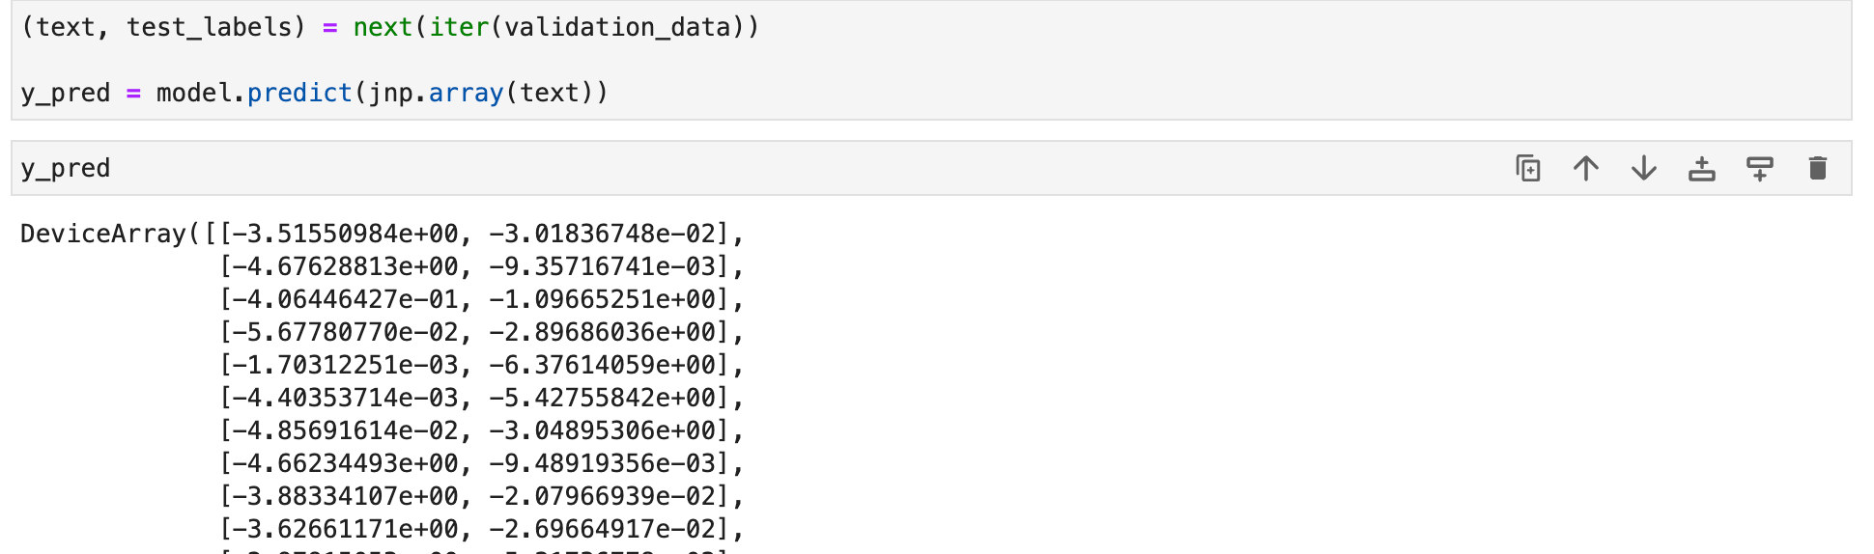The image size is (1874, 554).
Task: Click 'test_labels' in the tuple assignment
Action: coord(209,27)
